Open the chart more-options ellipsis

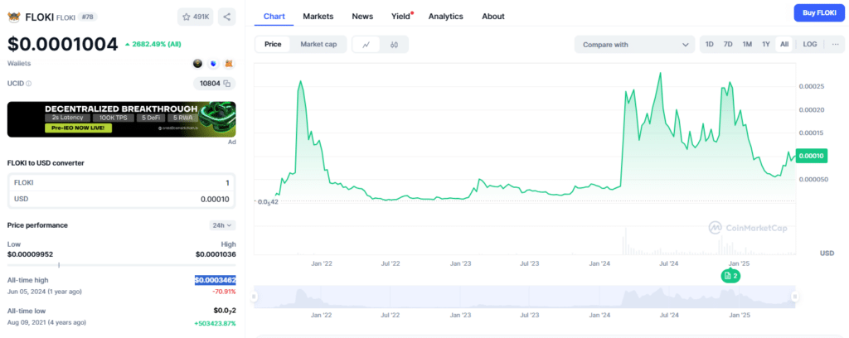[x=834, y=45]
